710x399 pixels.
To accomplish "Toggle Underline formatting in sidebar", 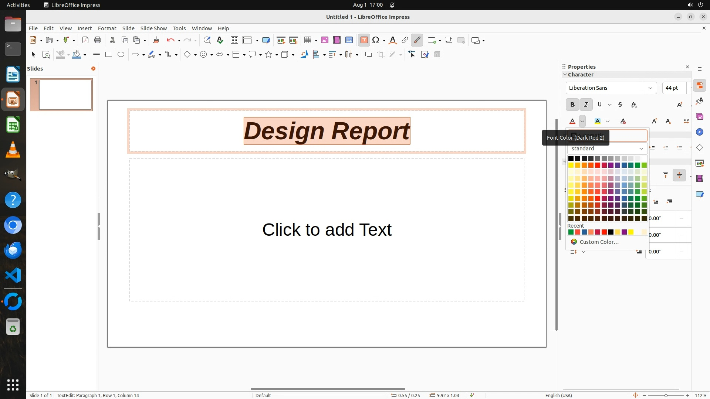I will [600, 105].
